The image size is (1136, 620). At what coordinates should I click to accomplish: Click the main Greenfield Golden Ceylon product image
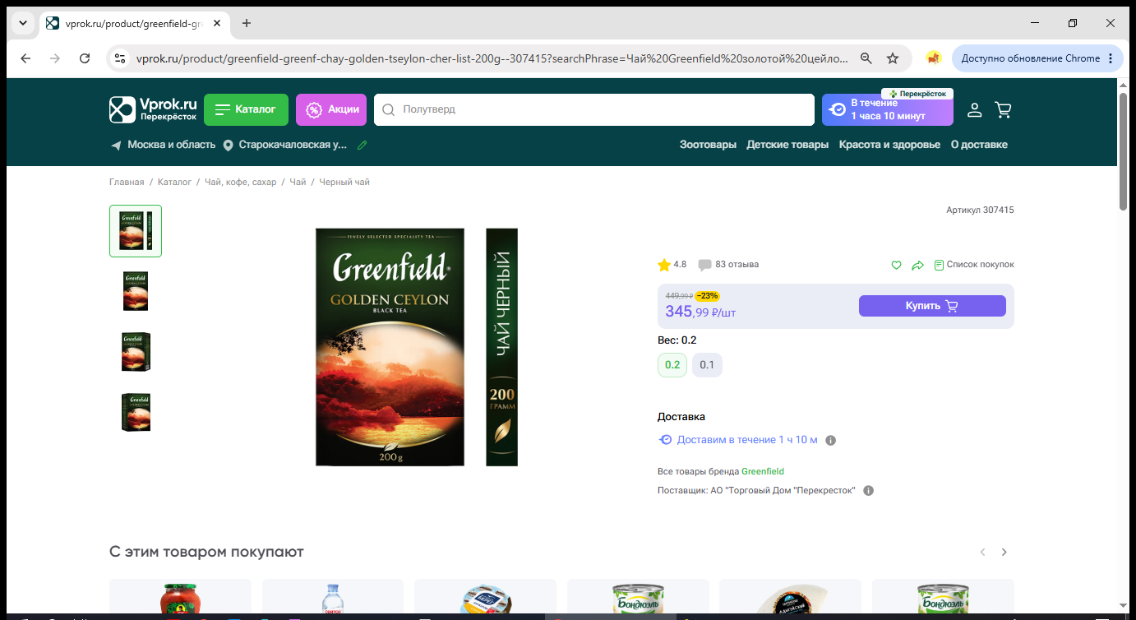pyautogui.click(x=417, y=347)
